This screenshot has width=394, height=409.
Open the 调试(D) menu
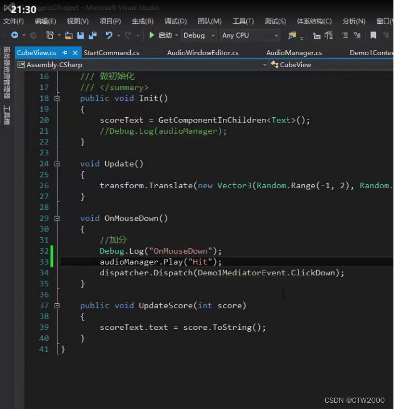(176, 21)
